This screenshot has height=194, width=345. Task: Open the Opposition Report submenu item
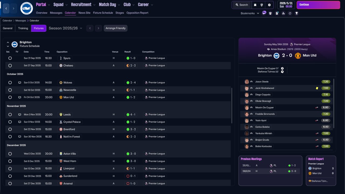[x=137, y=13]
